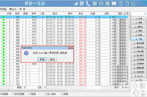Toggle the 昨日结账 checkbox
This screenshot has height=97, width=147.
tap(14, 94)
